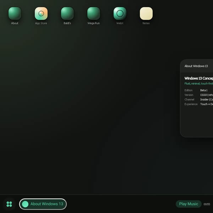Open the Notes desktop icon
213x213 pixels.
pyautogui.click(x=146, y=13)
